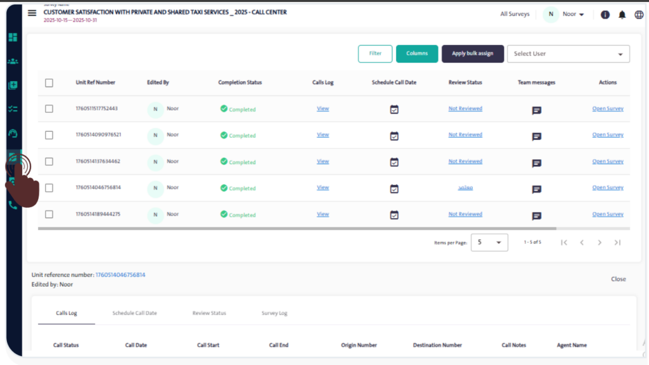Click the checklist icon in the sidebar
This screenshot has height=365, width=649.
pyautogui.click(x=13, y=109)
